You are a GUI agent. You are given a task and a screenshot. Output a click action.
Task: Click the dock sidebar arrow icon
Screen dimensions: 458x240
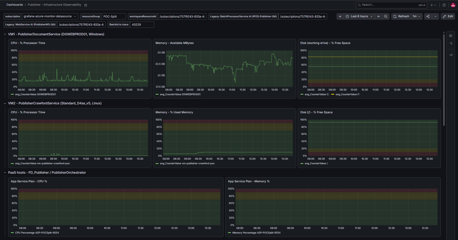451,55
